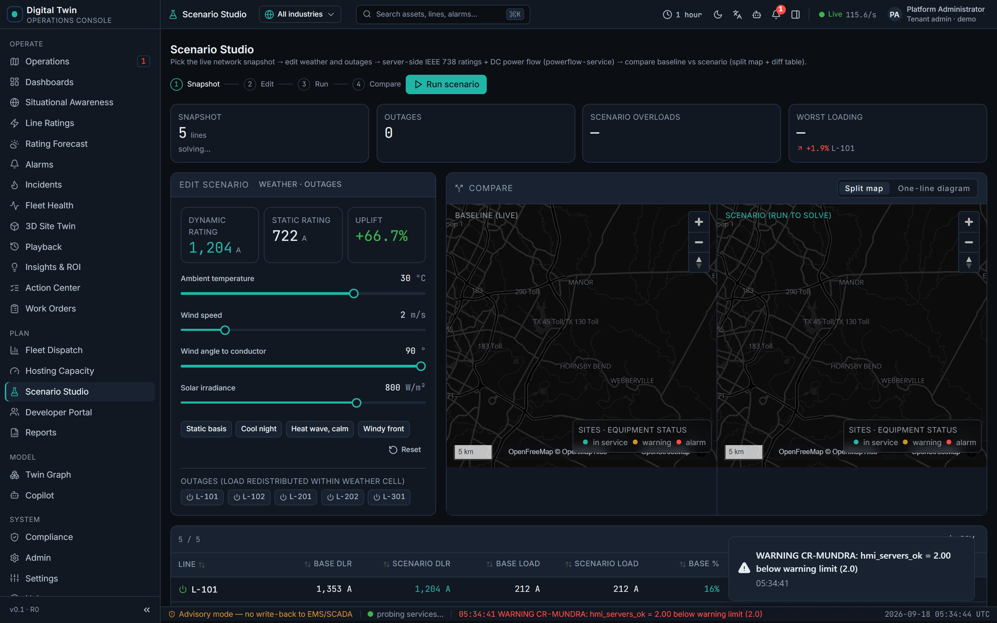Focus the search assets, lines, alarms field
The image size is (997, 623).
(x=443, y=15)
